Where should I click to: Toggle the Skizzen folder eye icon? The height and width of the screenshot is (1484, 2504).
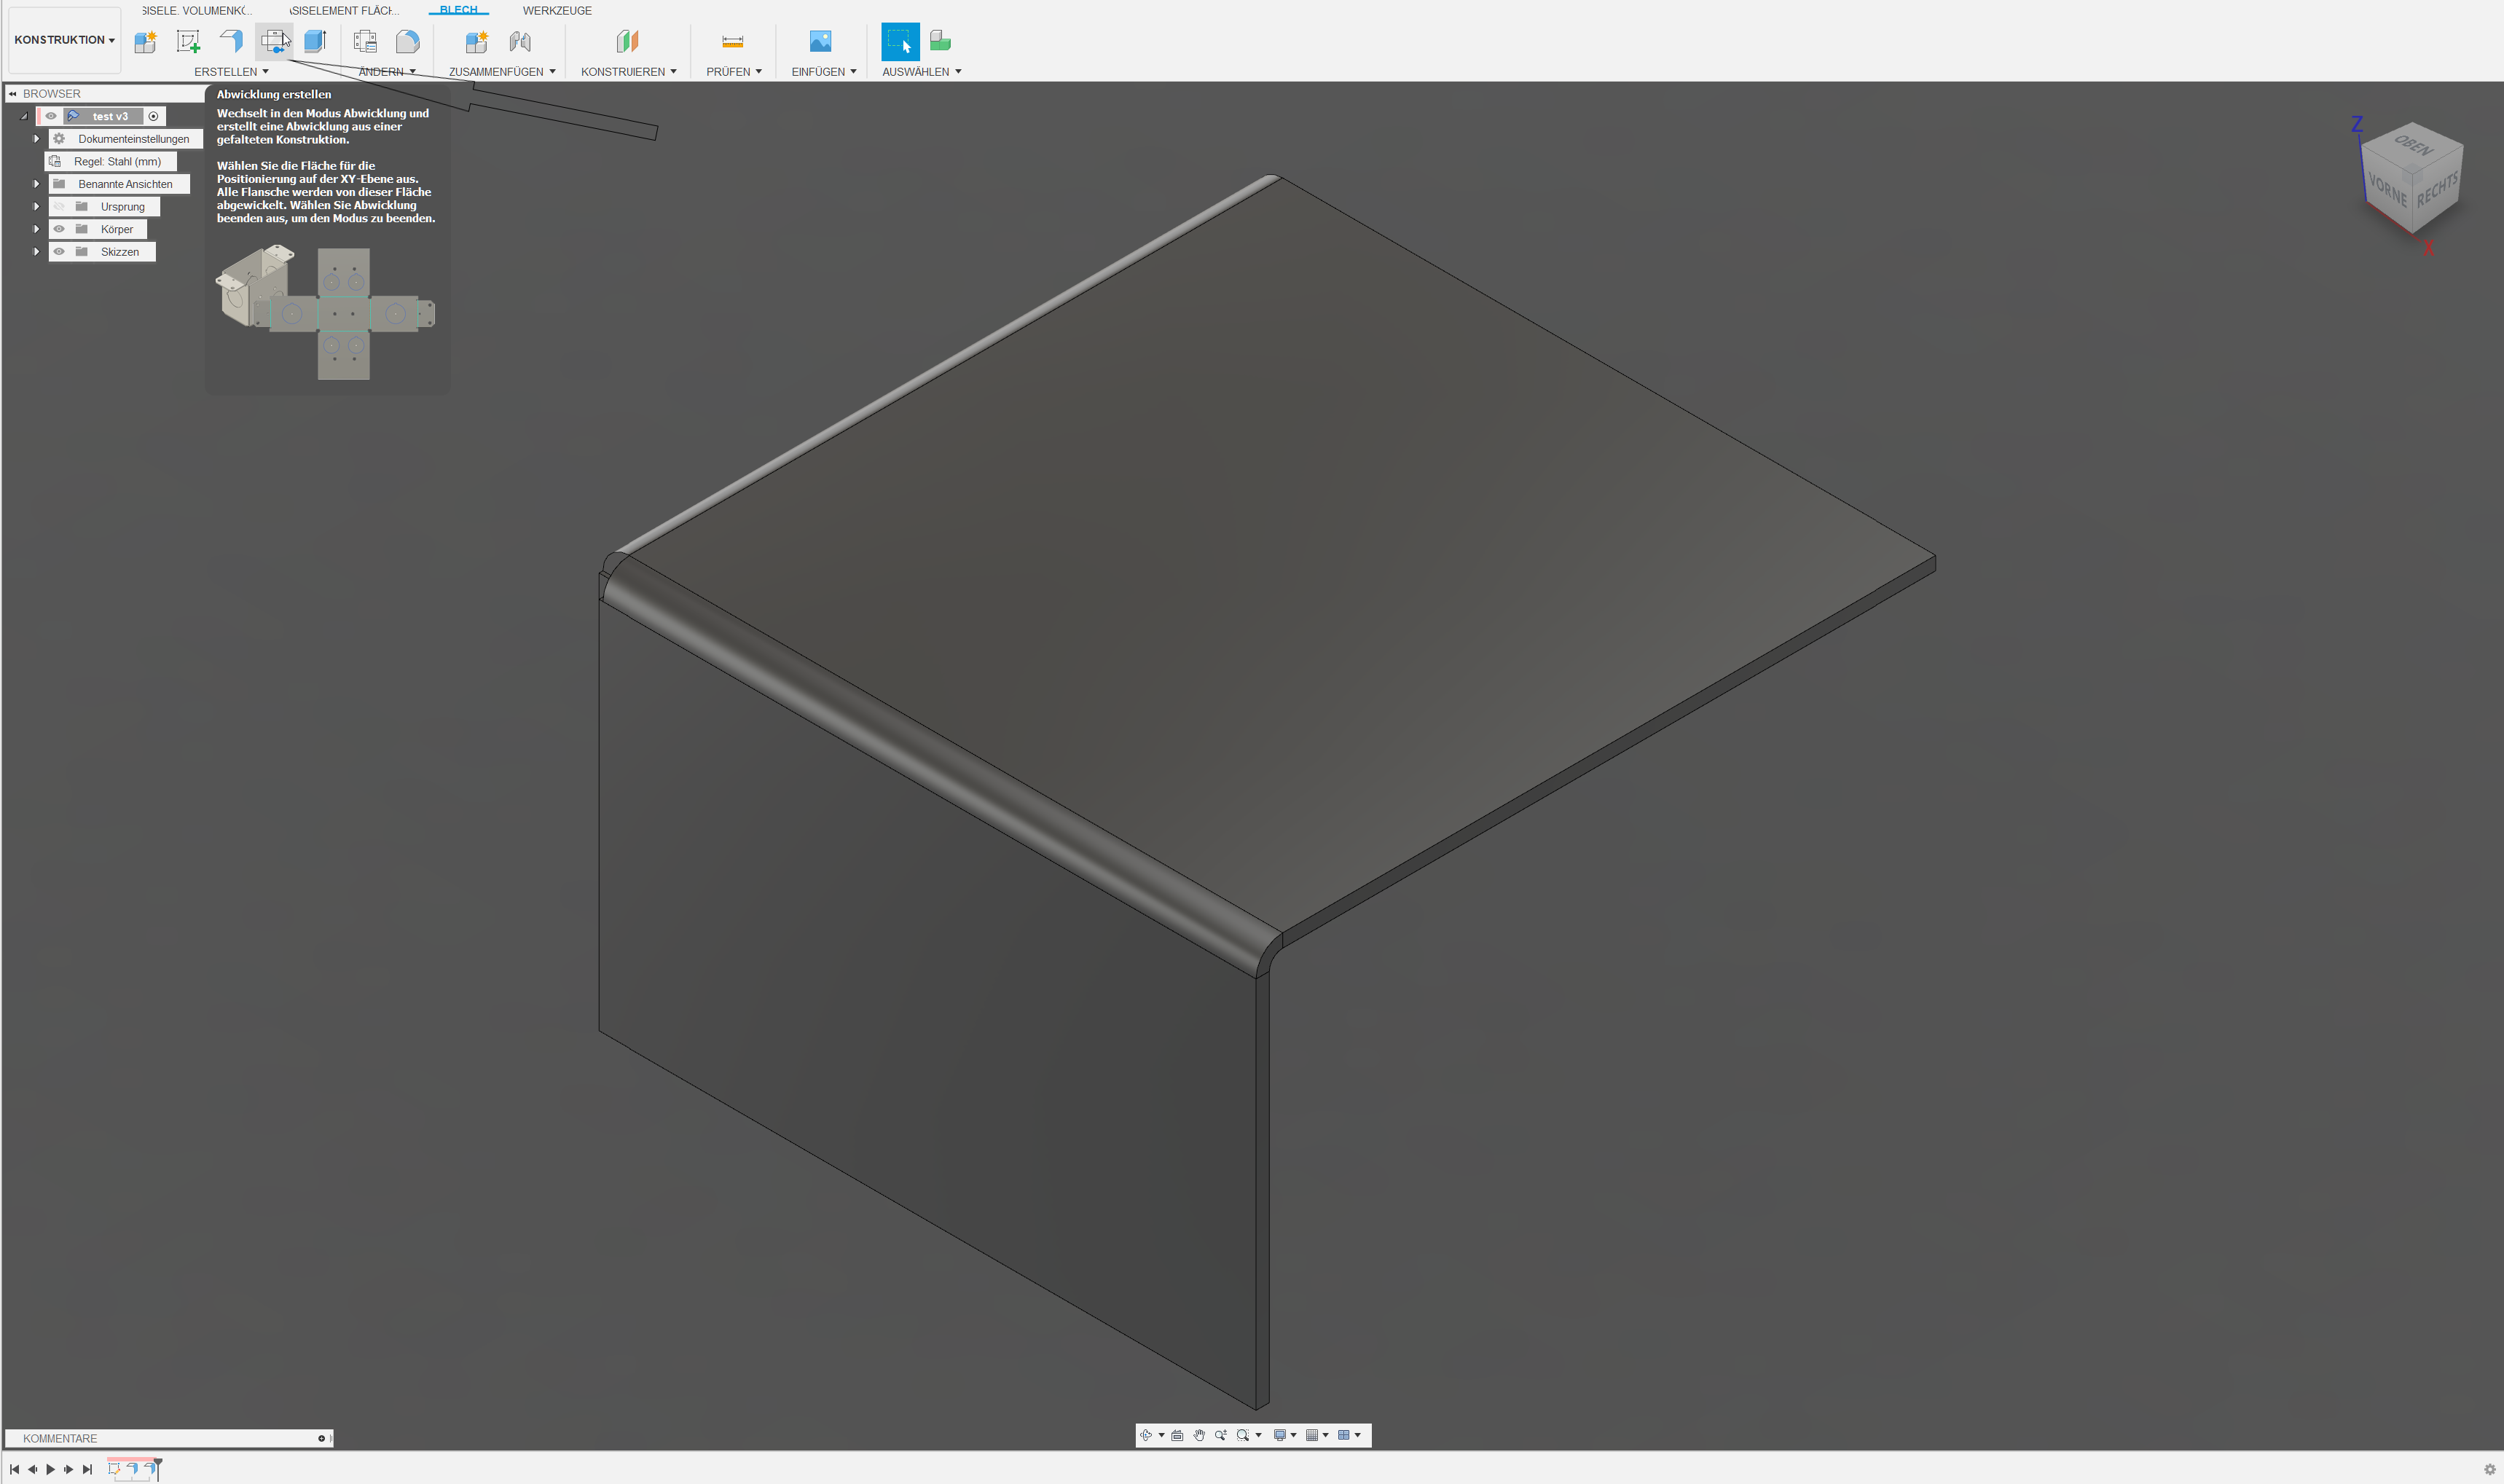[59, 252]
